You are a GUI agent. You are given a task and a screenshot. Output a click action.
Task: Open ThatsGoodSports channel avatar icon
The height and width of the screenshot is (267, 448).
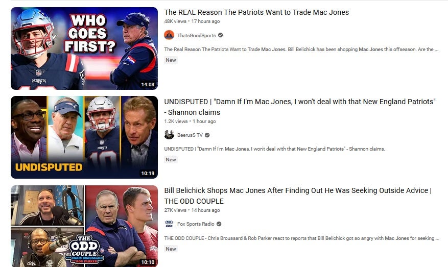point(169,35)
